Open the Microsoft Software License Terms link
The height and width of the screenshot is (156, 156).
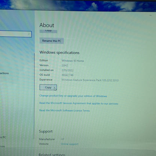[64, 111]
